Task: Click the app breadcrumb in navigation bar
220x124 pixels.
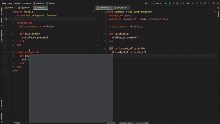Action: 10,3
